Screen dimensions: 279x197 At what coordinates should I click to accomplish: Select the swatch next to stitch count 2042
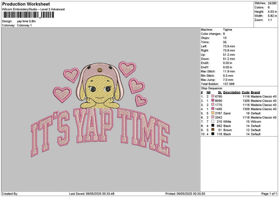tap(214, 117)
